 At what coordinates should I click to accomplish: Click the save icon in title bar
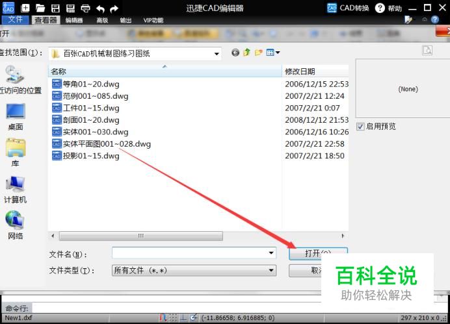click(55, 8)
